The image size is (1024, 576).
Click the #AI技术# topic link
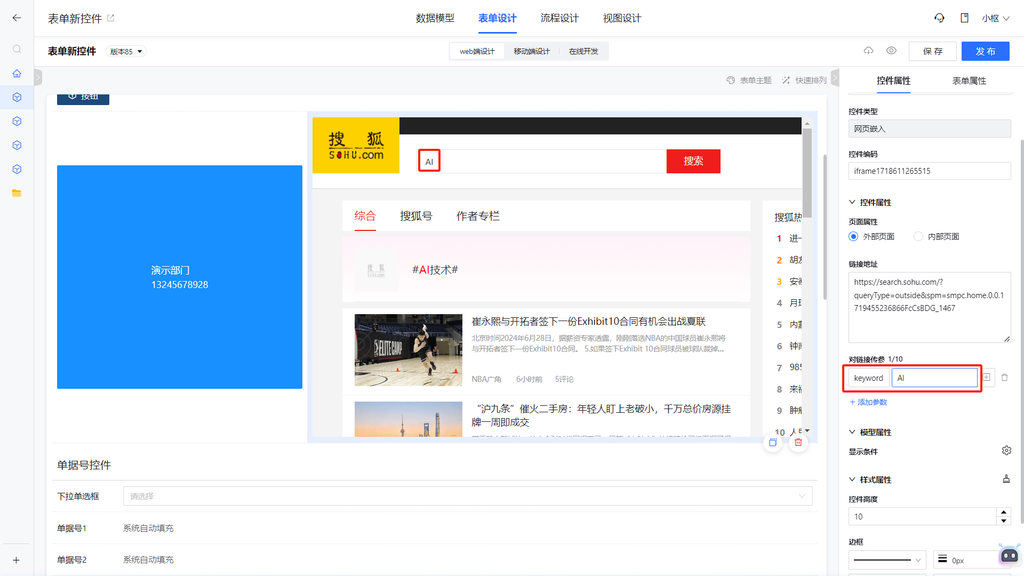[x=435, y=270]
